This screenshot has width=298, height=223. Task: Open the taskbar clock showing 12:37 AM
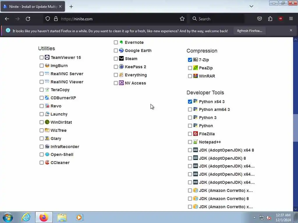point(283,217)
